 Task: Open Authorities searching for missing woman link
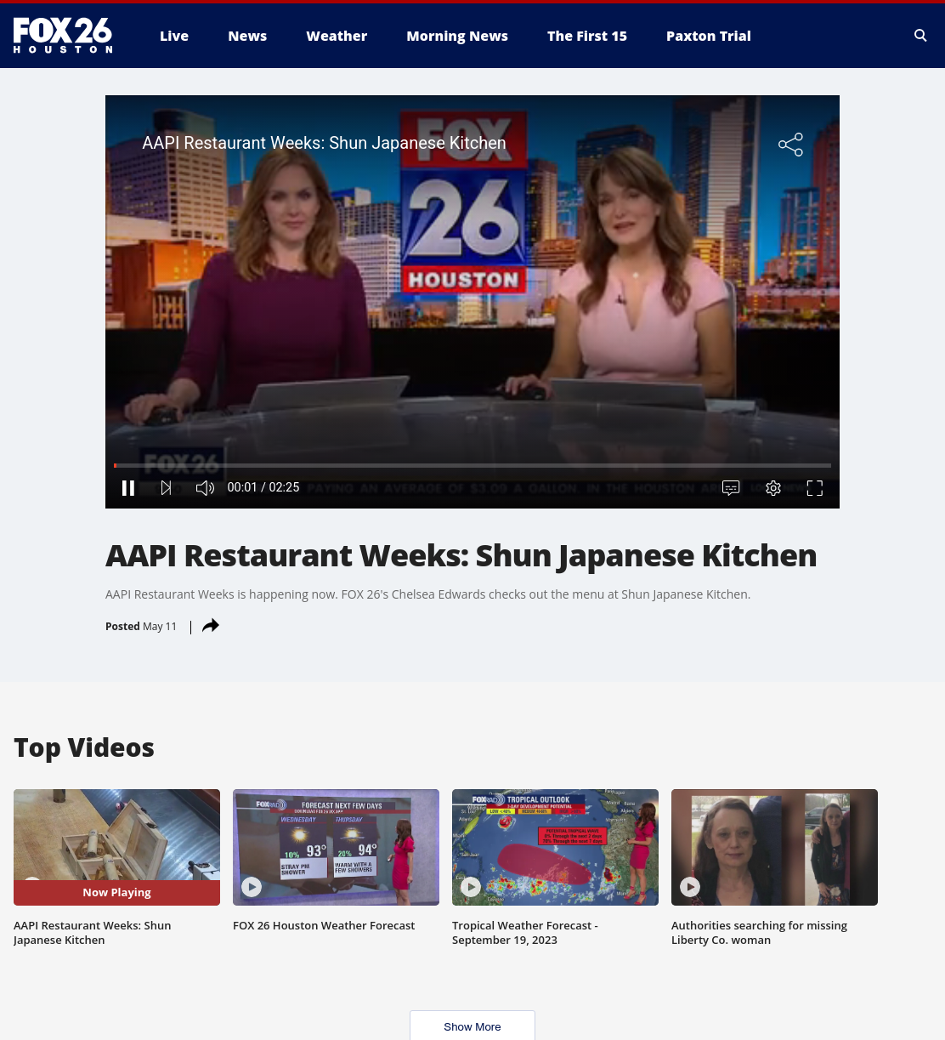[759, 933]
